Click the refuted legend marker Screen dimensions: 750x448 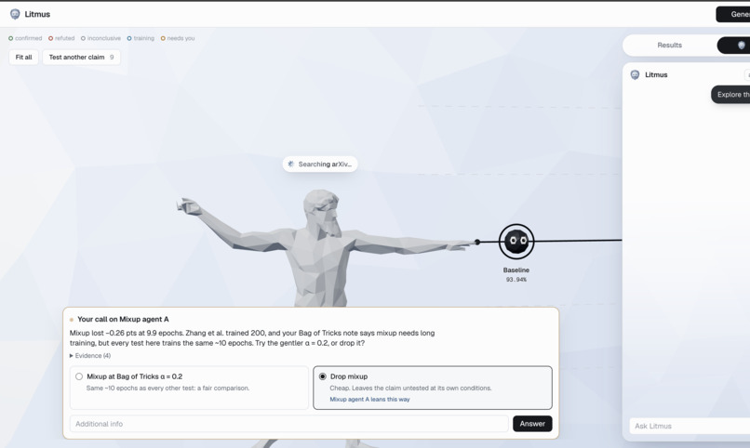tap(50, 38)
